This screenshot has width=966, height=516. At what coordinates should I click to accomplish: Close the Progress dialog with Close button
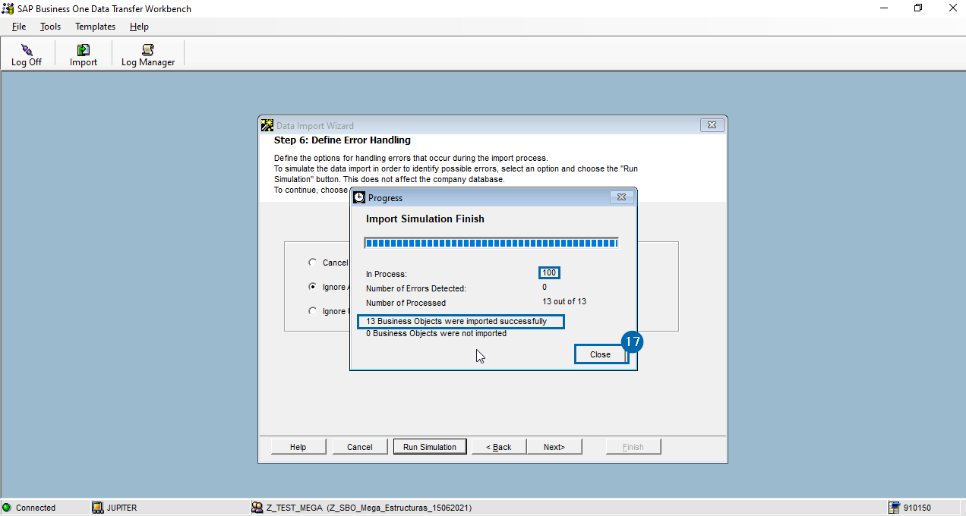click(x=600, y=354)
